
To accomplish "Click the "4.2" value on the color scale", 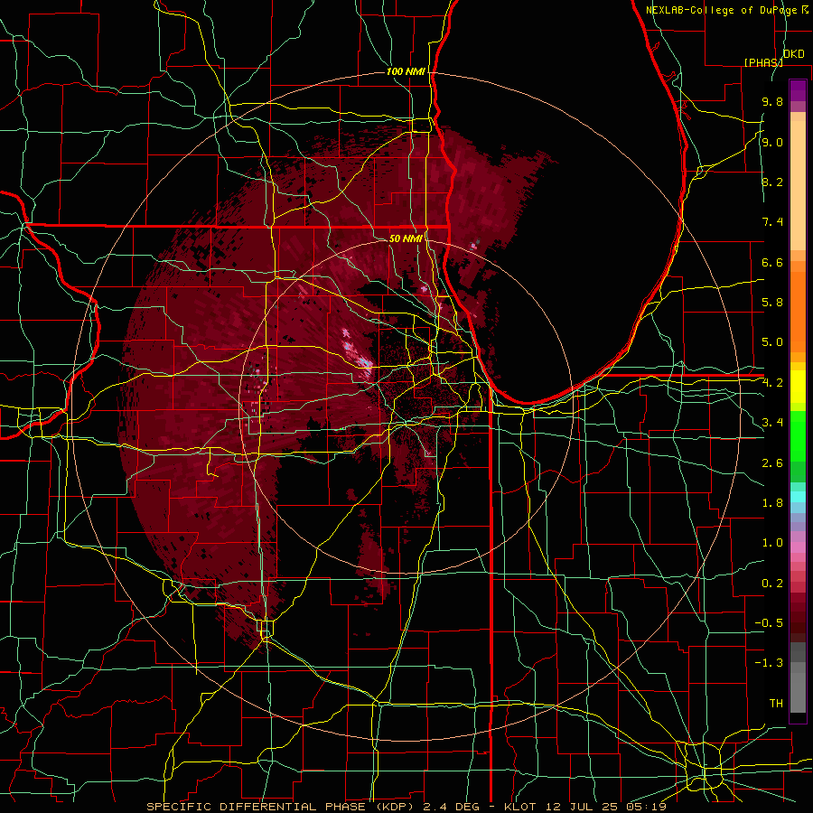I will coord(772,383).
